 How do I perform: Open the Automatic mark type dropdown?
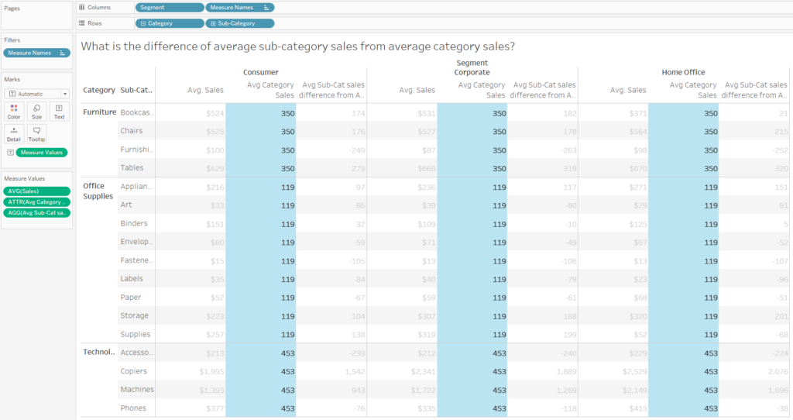(x=65, y=94)
